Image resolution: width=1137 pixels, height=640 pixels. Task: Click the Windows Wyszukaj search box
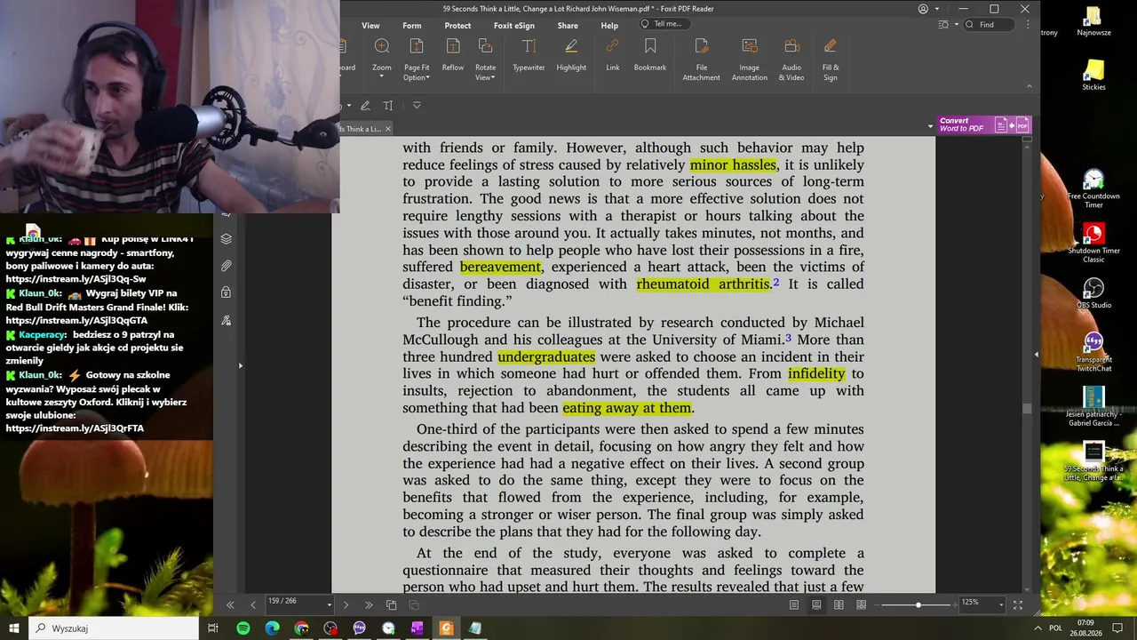pos(114,628)
